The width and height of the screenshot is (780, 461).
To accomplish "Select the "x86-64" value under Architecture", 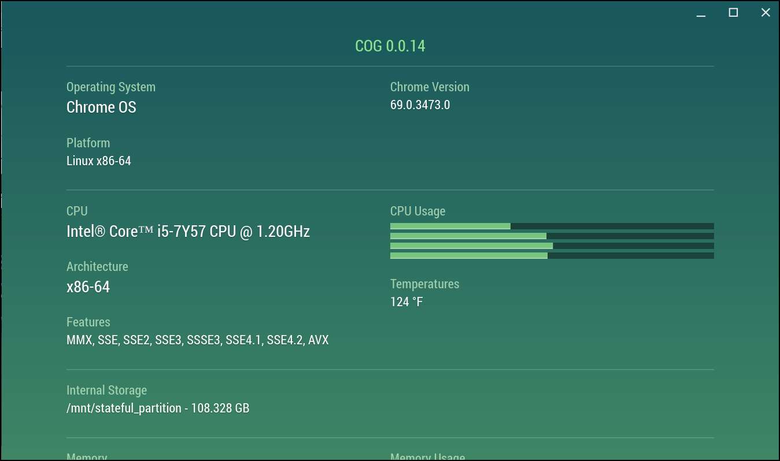I will [88, 287].
